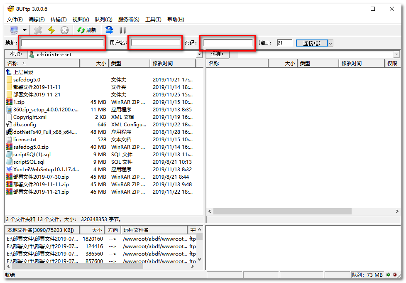Screen dimensions: 406x283
Task: Expand the remote path dropdown
Action: click(x=396, y=54)
